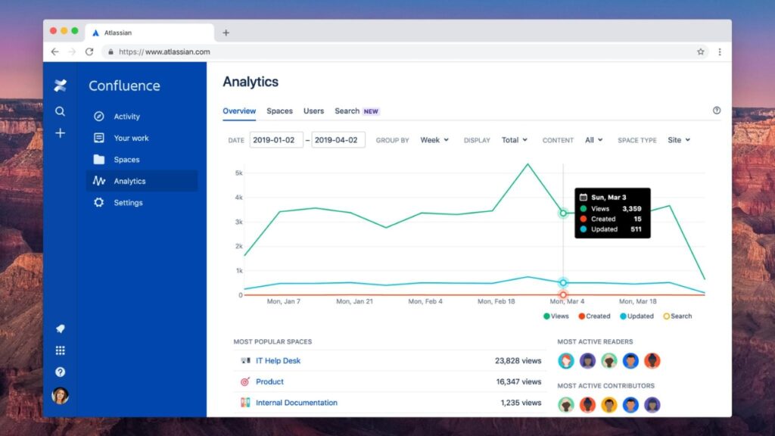Open the Space Type Site dropdown
775x436 pixels.
679,140
